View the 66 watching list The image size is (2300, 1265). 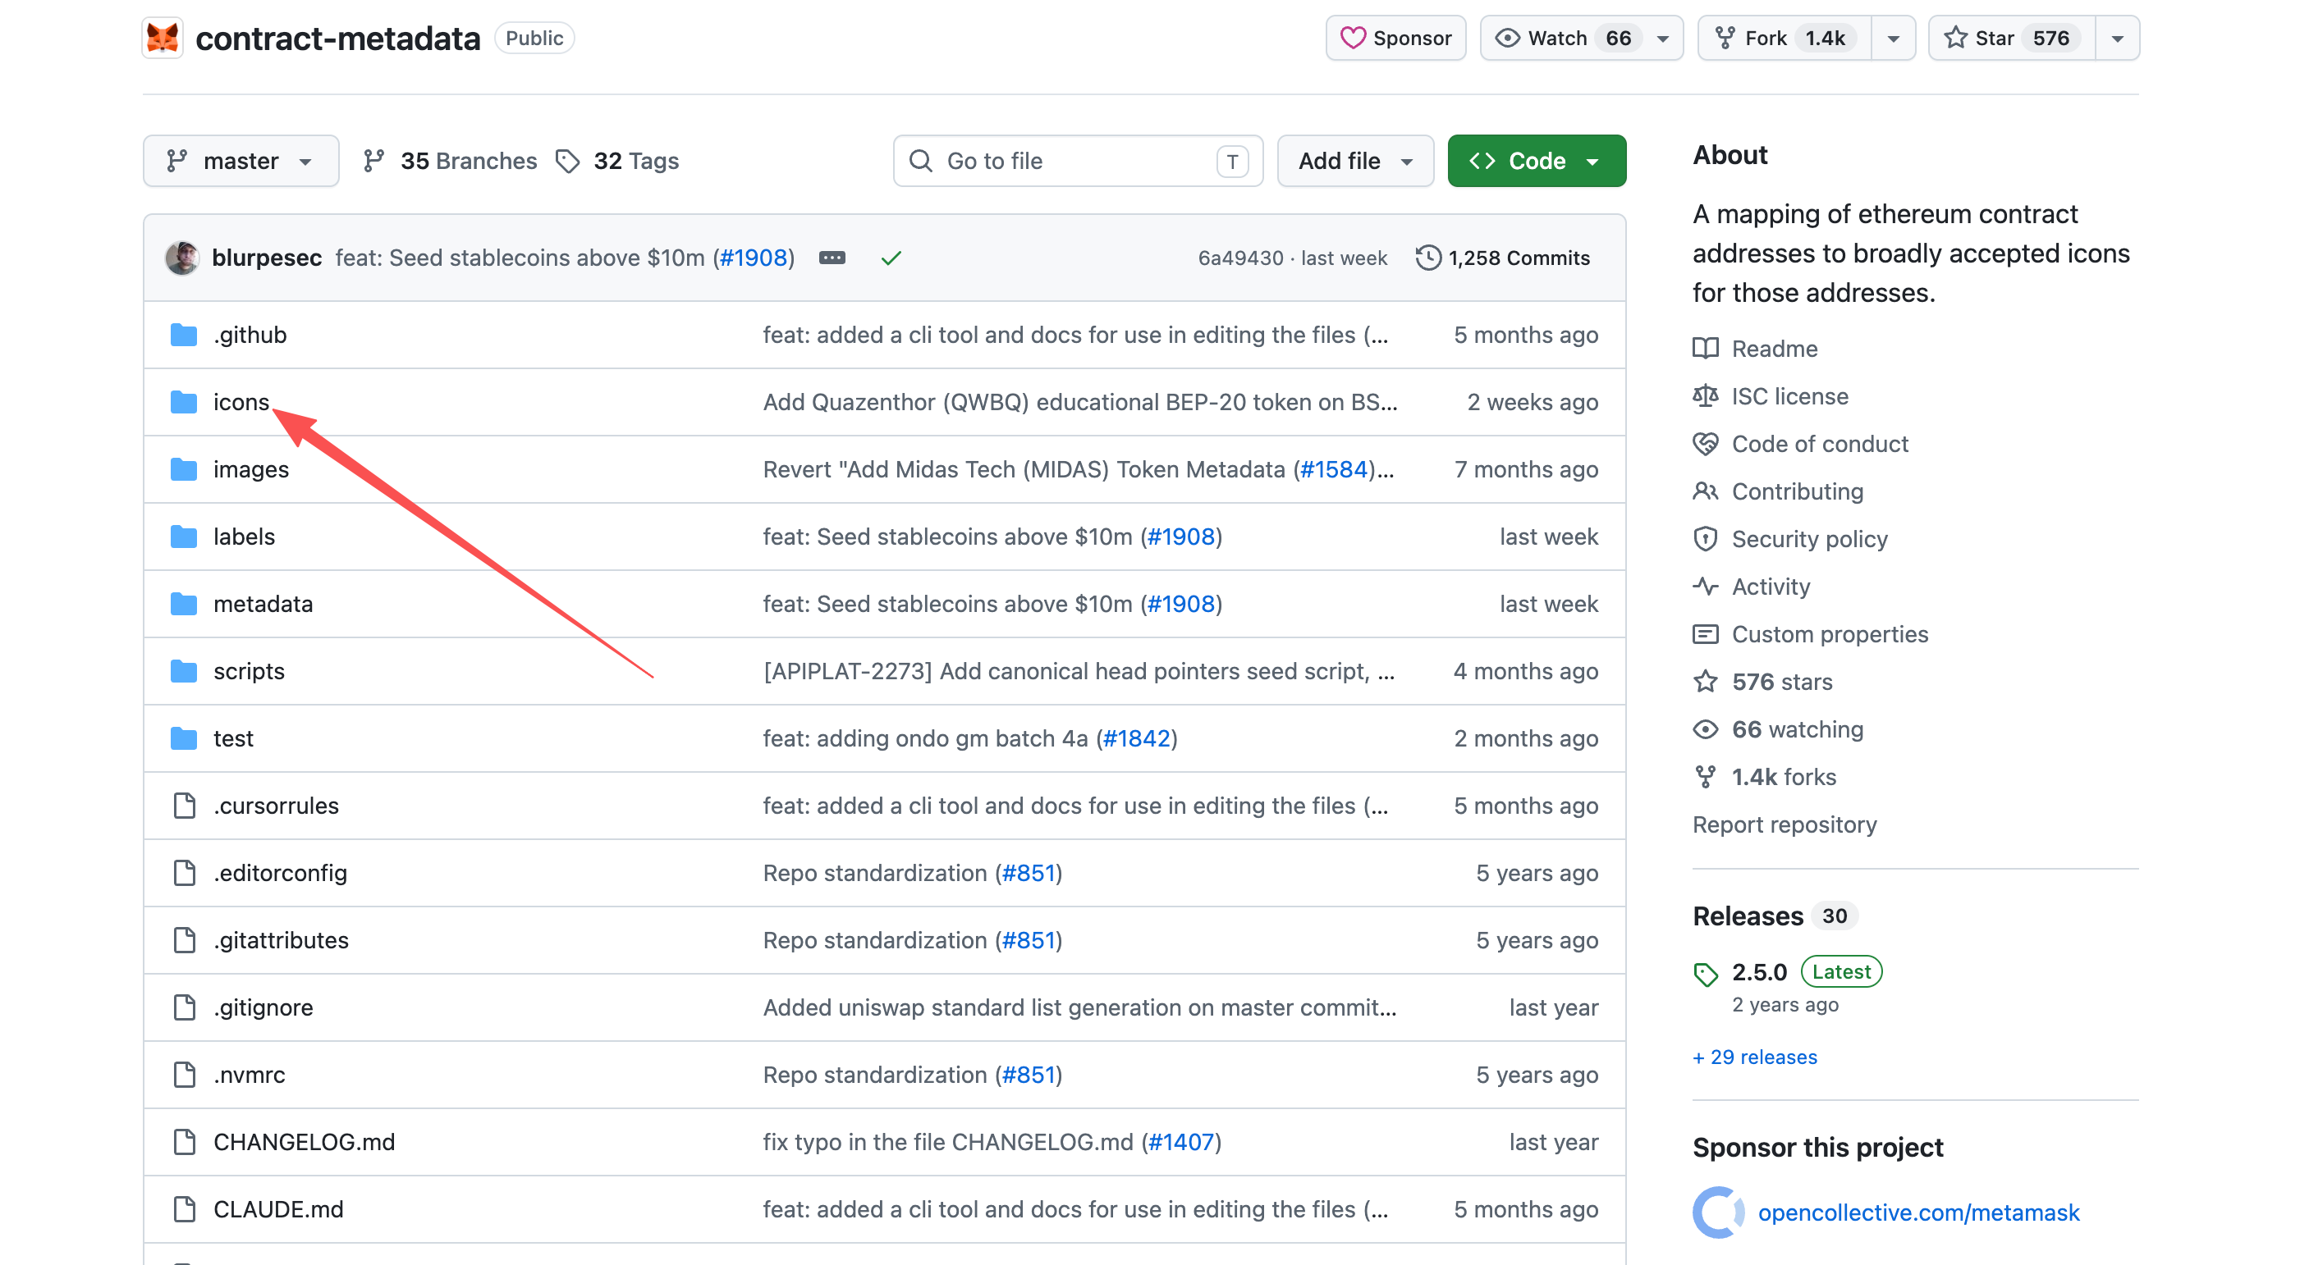(x=1798, y=728)
